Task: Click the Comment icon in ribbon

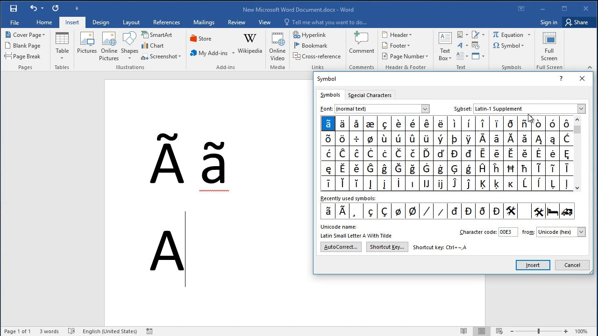Action: pos(361,43)
